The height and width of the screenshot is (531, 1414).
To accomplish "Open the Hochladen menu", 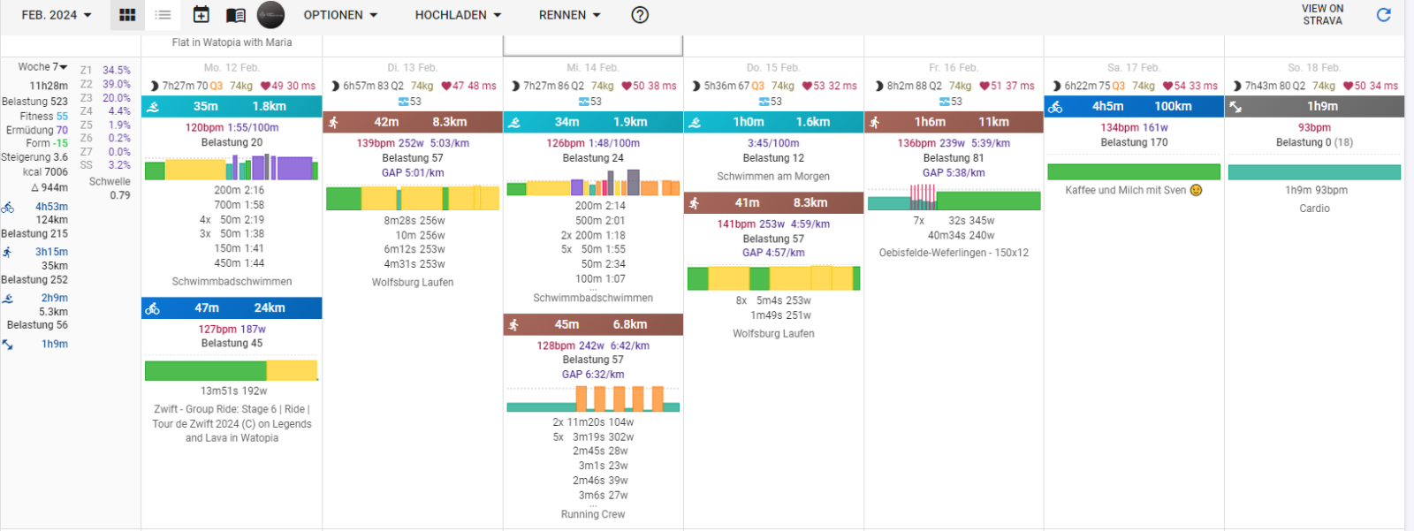I will coord(458,15).
